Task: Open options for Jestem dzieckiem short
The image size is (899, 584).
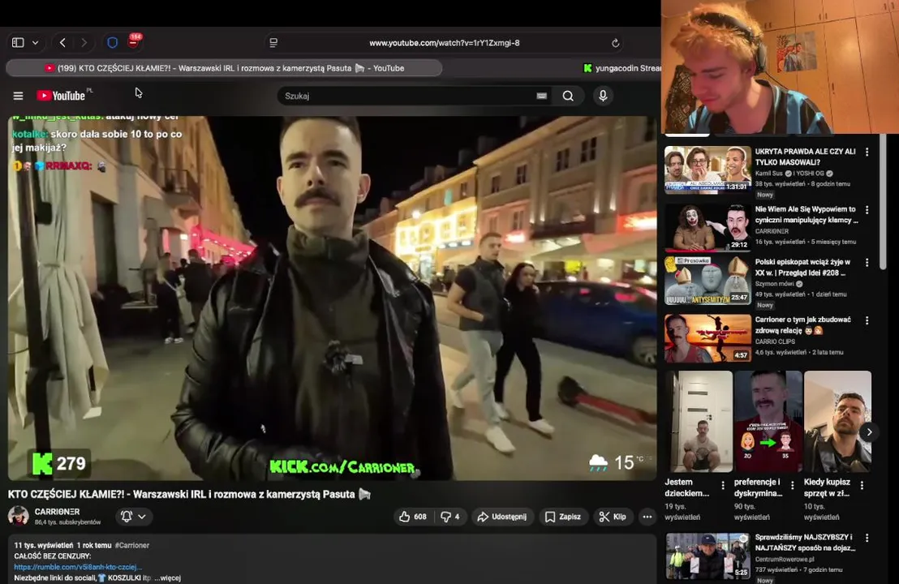Action: coord(723,485)
